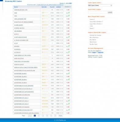Click green playable checkmark for Adventure Island 1

[x=69, y=73]
